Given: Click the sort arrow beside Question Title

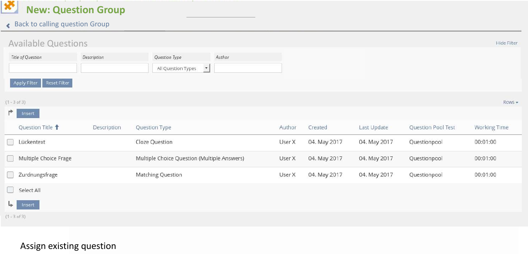Looking at the screenshot, I should coord(57,127).
